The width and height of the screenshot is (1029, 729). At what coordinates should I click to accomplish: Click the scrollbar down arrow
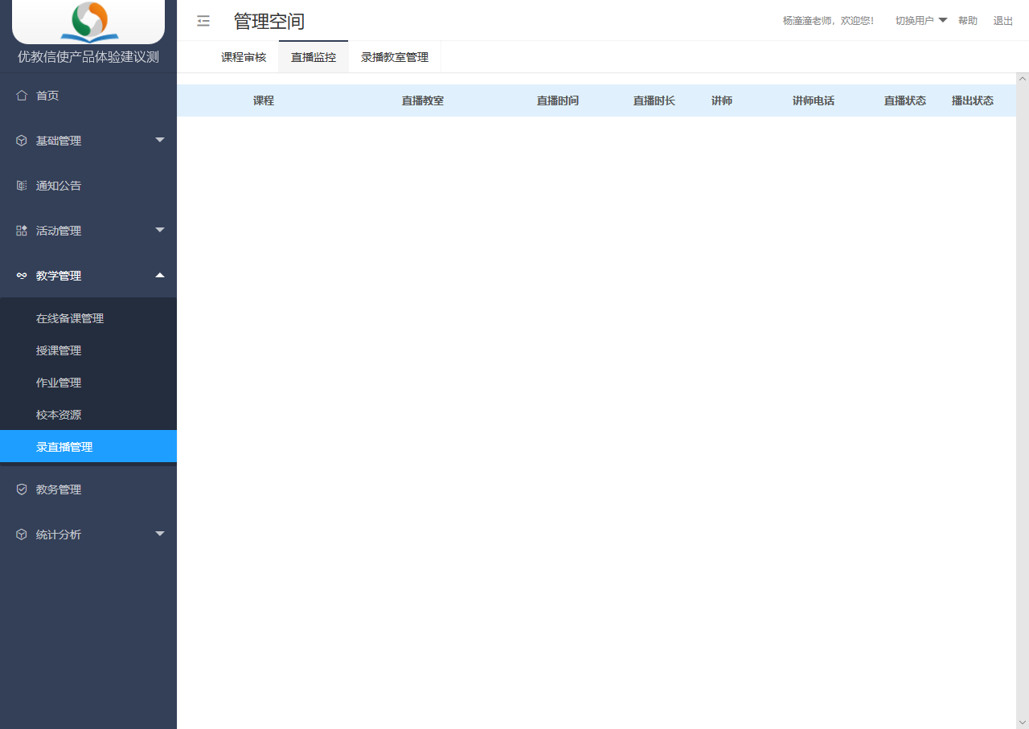click(1023, 723)
